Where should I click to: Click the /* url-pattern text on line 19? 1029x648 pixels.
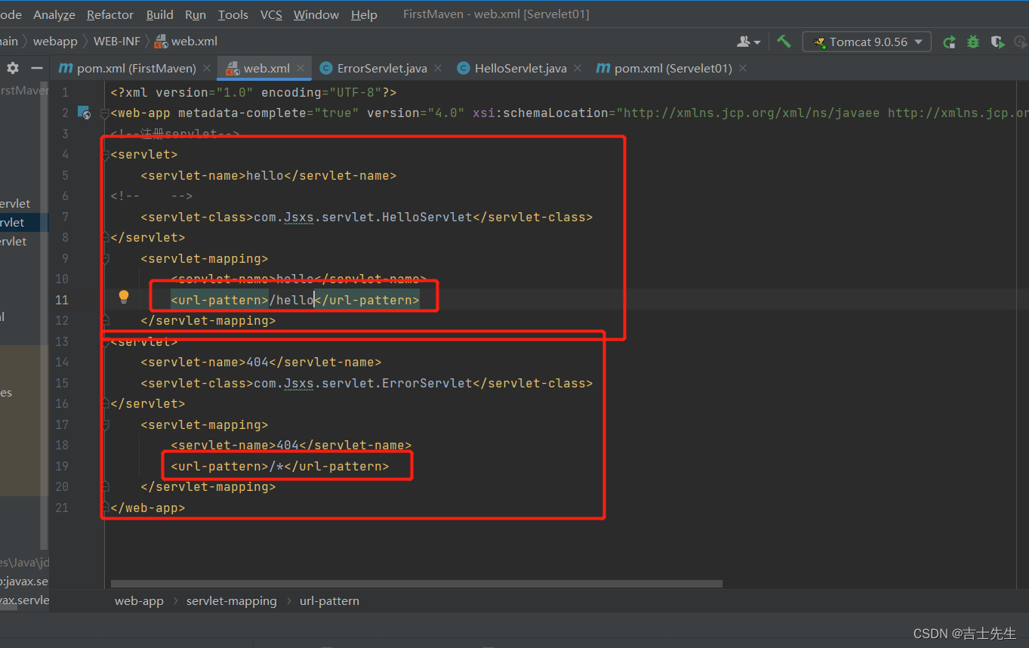[276, 466]
